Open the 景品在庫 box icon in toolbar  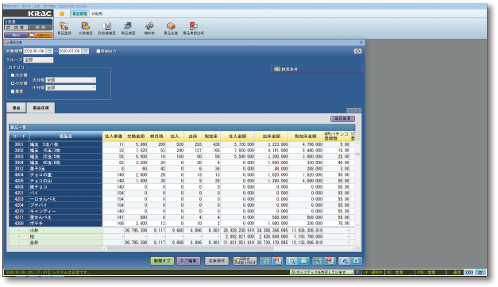tap(171, 29)
